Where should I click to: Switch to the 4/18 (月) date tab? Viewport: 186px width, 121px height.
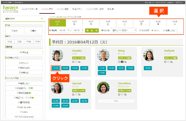tap(158, 23)
